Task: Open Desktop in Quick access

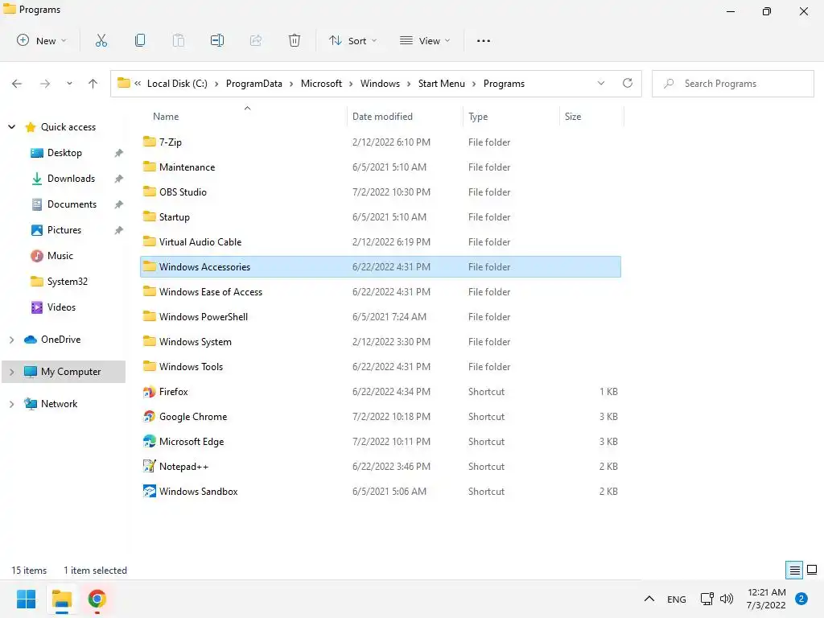Action: point(64,153)
